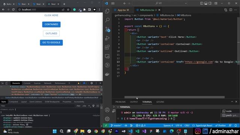Open VS Code Search view
Viewport: 240px width, 135px height.
(x=107, y=20)
